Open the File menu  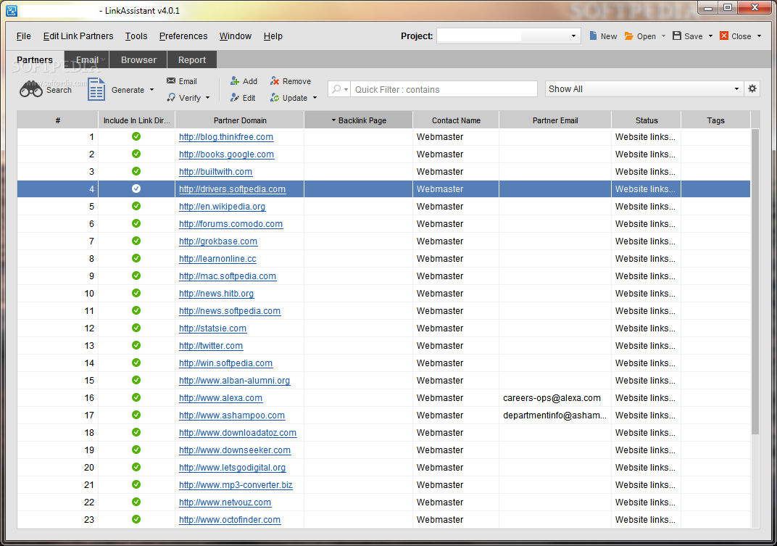point(23,36)
